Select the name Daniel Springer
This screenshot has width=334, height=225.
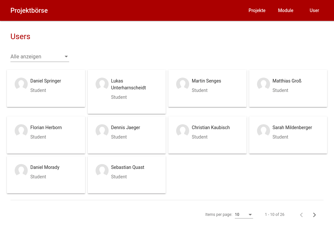pyautogui.click(x=46, y=81)
